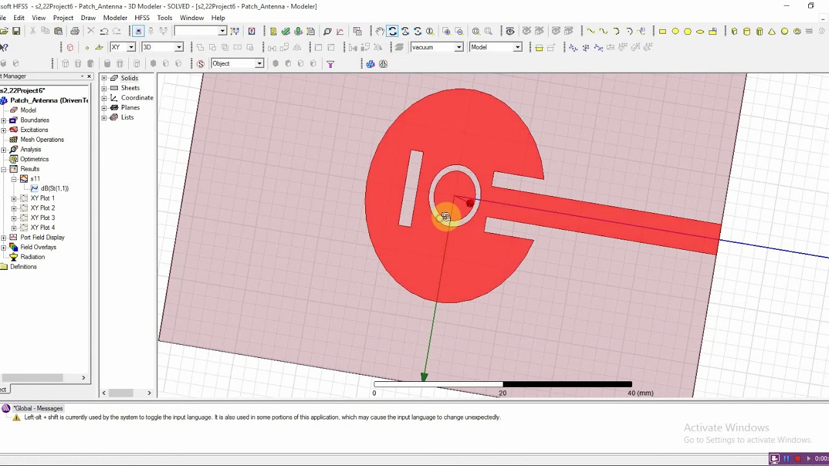The height and width of the screenshot is (466, 829).
Task: Select the Draw circle tool
Action: pos(675,31)
